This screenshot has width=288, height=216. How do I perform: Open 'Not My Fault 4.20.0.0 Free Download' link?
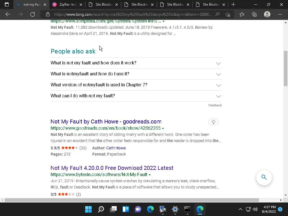click(112, 168)
